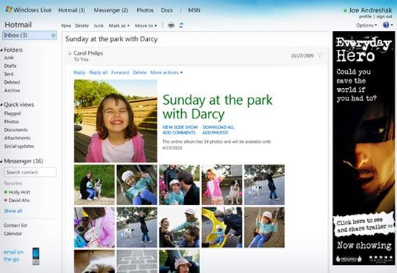Click the Inbox settings gear icon
The height and width of the screenshot is (273, 397).
pyautogui.click(x=53, y=35)
